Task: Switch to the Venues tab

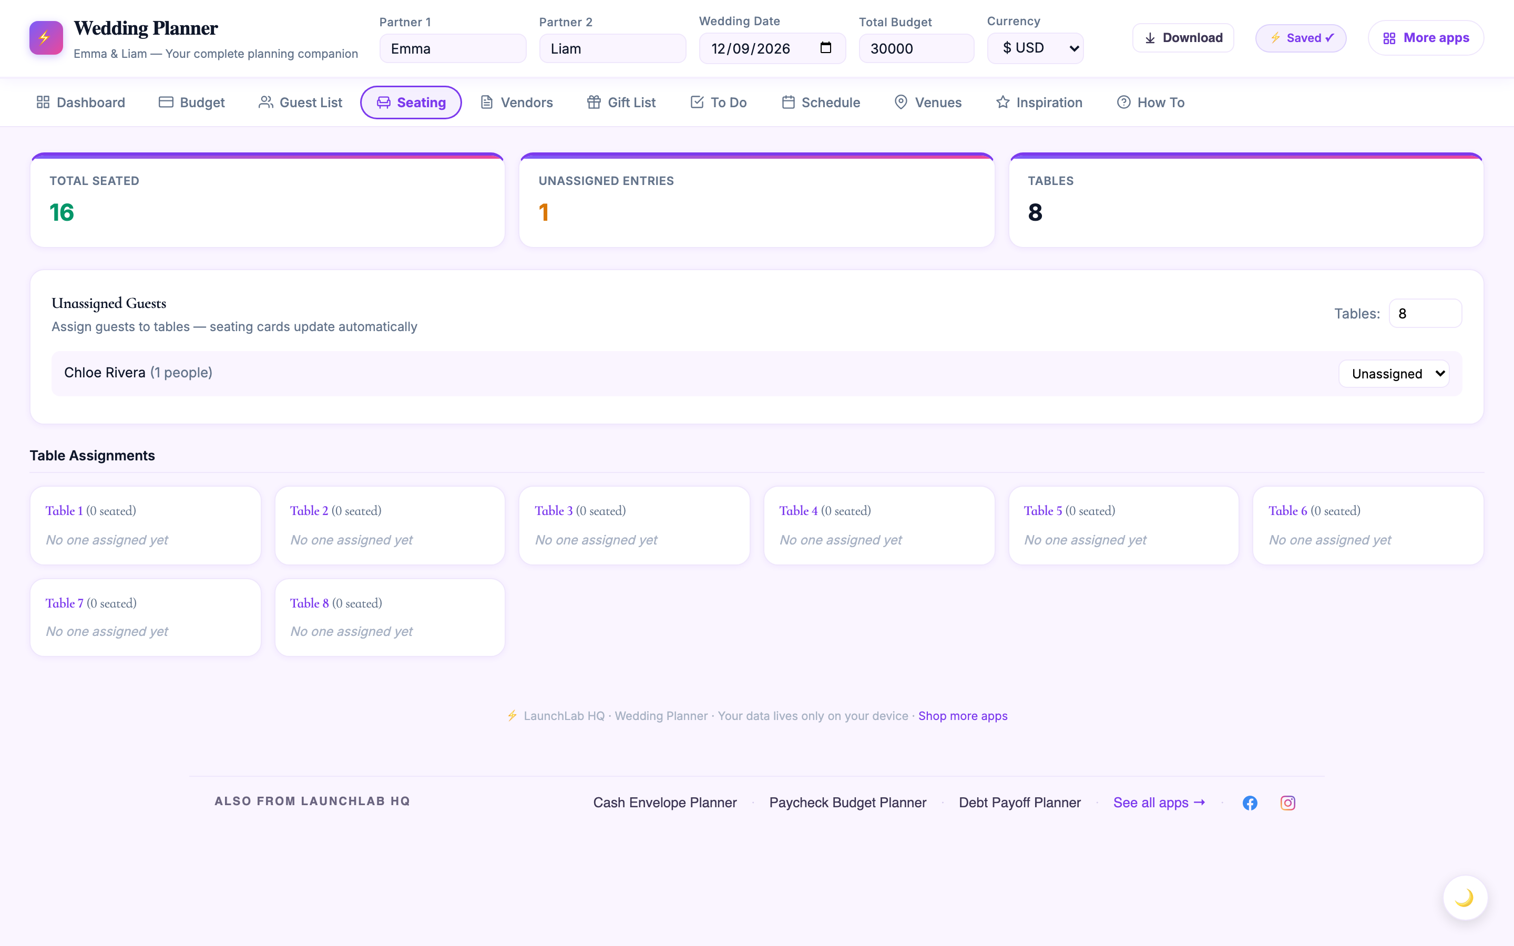Action: [928, 102]
